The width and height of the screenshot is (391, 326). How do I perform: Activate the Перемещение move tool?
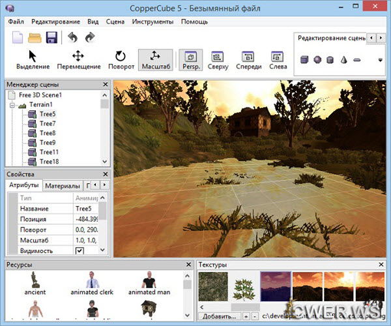pos(78,59)
